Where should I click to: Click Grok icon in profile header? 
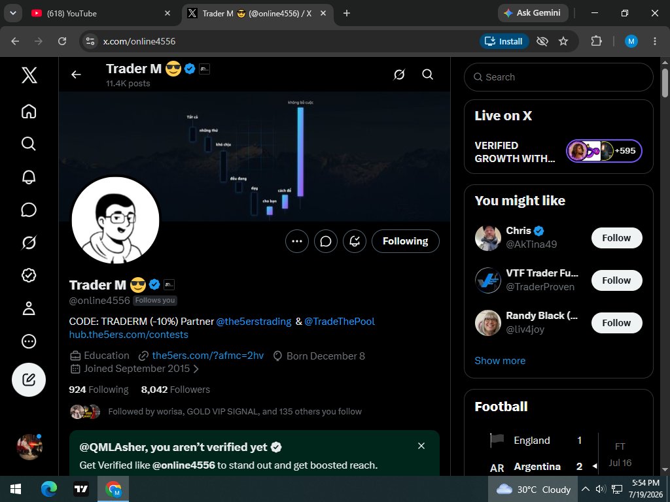399,75
